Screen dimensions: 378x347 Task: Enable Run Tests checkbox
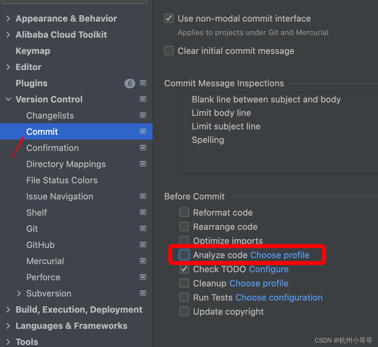(184, 297)
